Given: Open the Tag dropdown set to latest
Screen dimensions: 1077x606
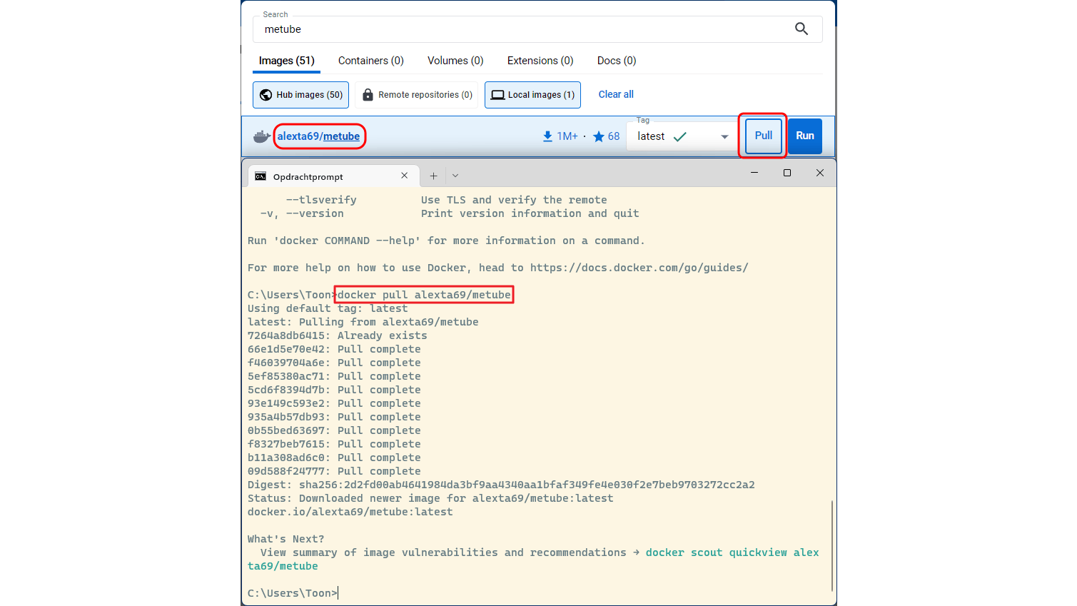Looking at the screenshot, I should [682, 136].
